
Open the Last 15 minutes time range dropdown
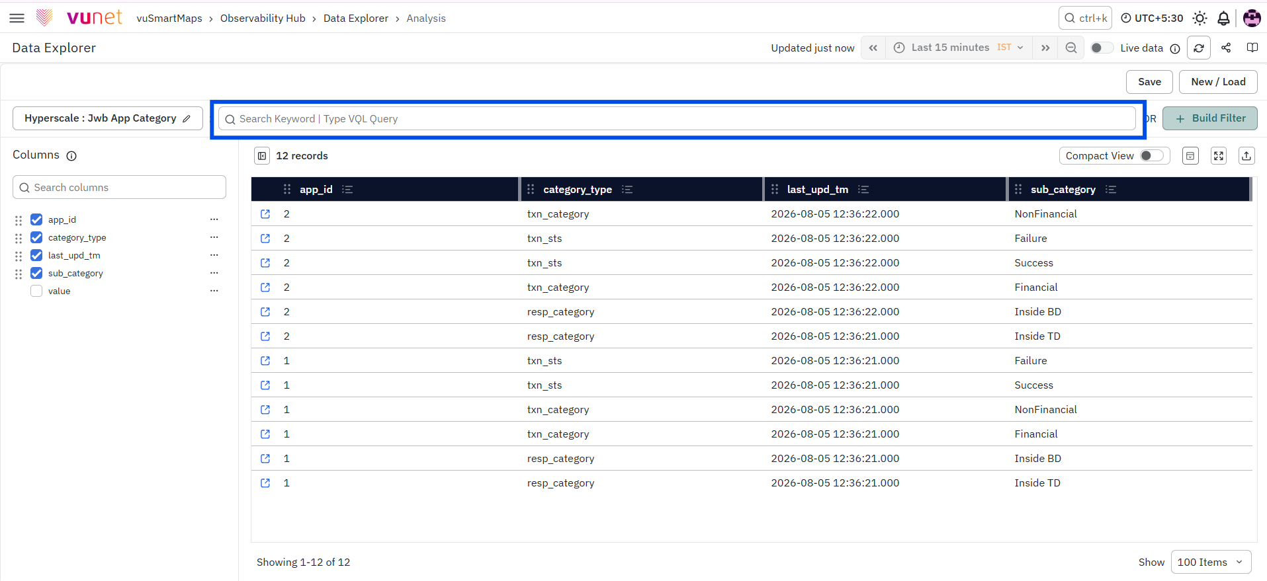click(959, 48)
